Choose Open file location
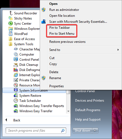The width and height of the screenshot is (122, 139). (62, 16)
